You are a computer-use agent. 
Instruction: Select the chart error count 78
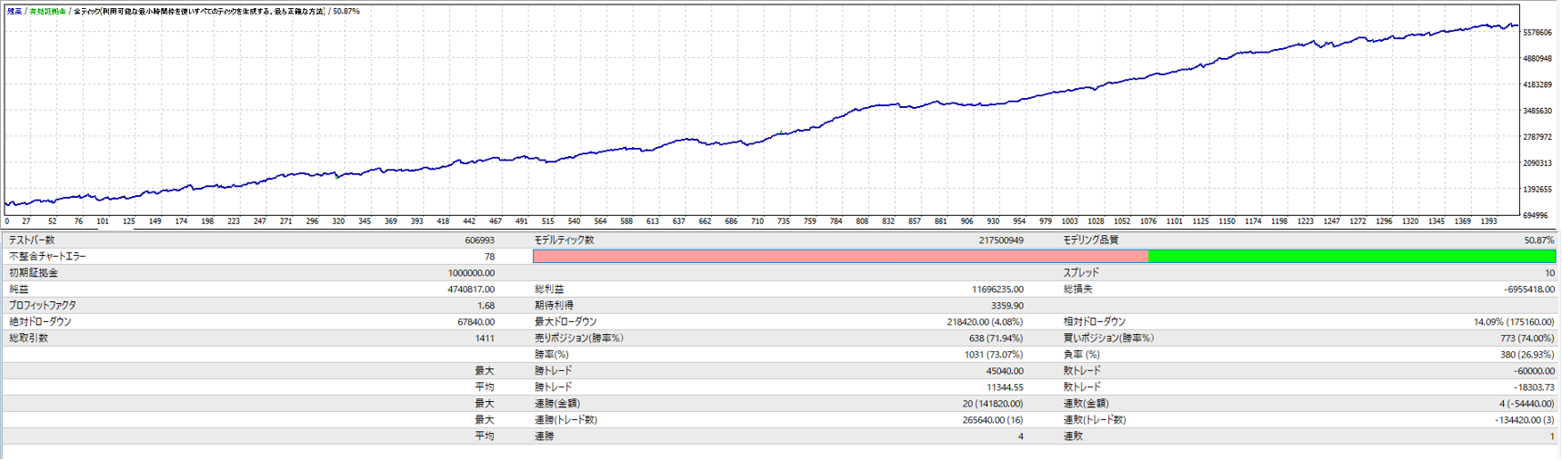(490, 257)
